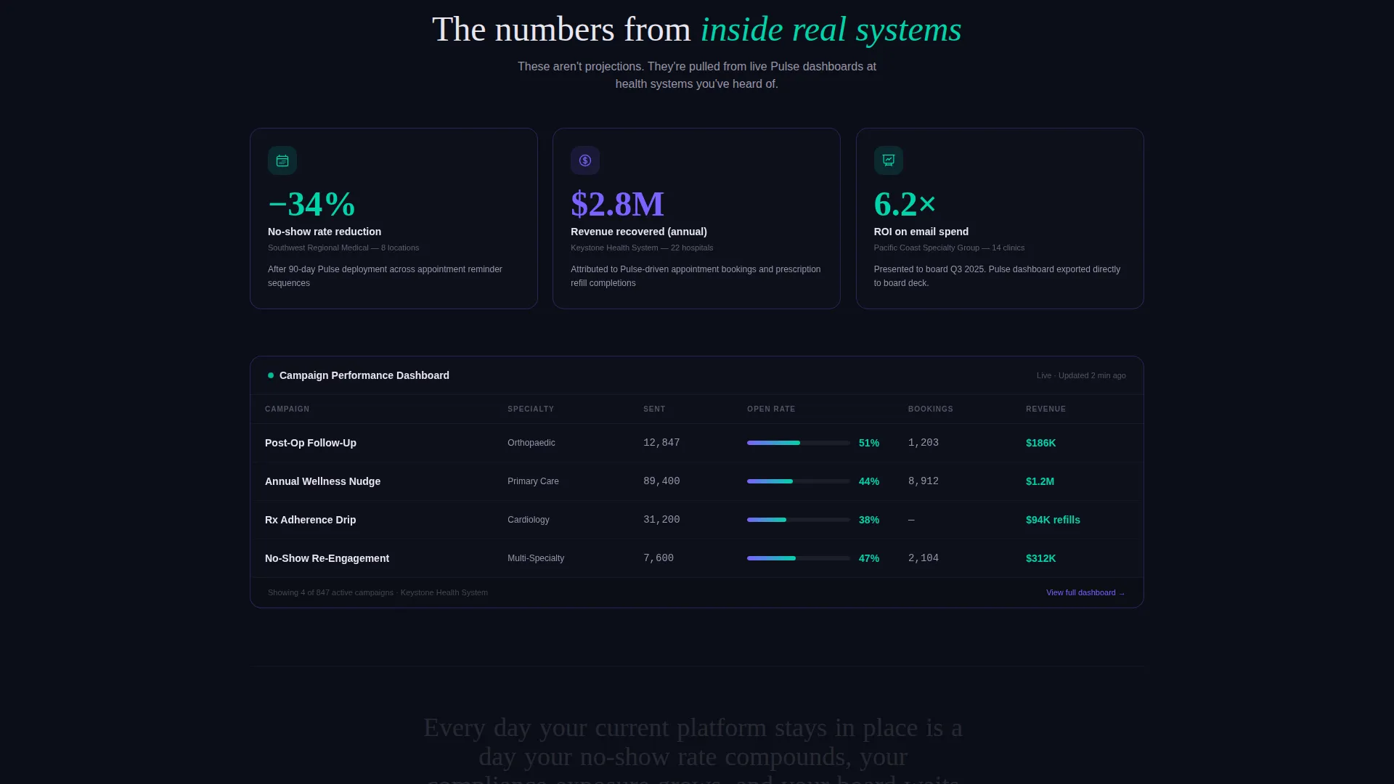The height and width of the screenshot is (784, 1394).
Task: Select the Post-Op Follow-Up campaign name
Action: 311,443
